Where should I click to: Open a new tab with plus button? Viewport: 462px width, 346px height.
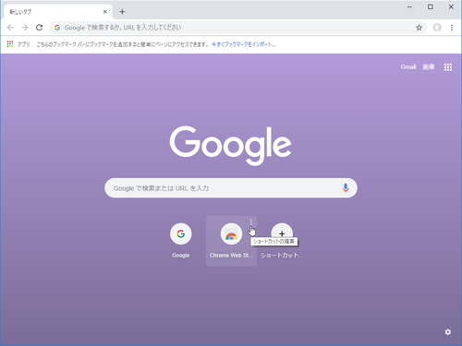pos(122,12)
